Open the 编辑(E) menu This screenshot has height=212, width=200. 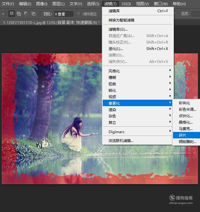click(x=25, y=4)
